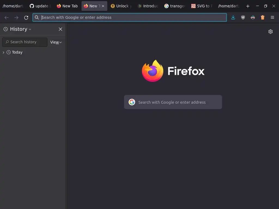Screen dimensions: 279x209
Task: Switch to the inactive New Tab tab
Action: point(67,6)
